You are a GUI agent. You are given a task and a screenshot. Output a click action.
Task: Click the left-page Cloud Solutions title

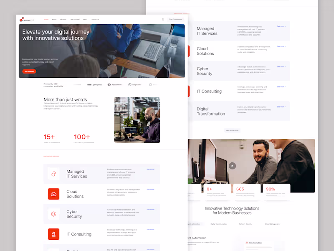pos(75,194)
